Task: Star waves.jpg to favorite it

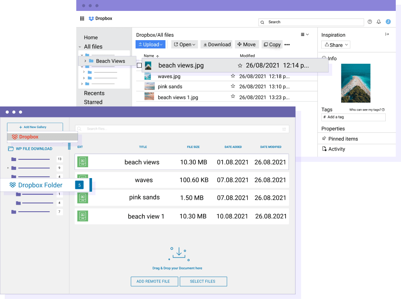Action: coord(233,76)
